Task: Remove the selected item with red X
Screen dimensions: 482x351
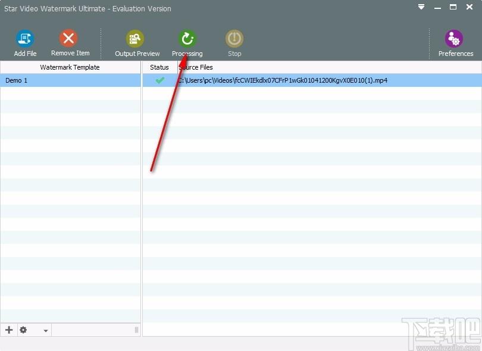Action: (x=68, y=39)
